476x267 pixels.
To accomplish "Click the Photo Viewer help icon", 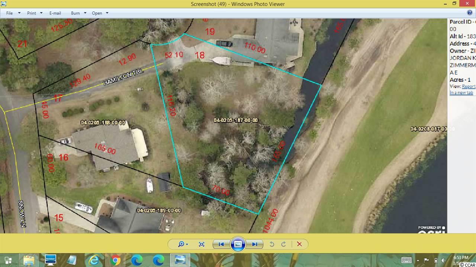I will 470,13.
